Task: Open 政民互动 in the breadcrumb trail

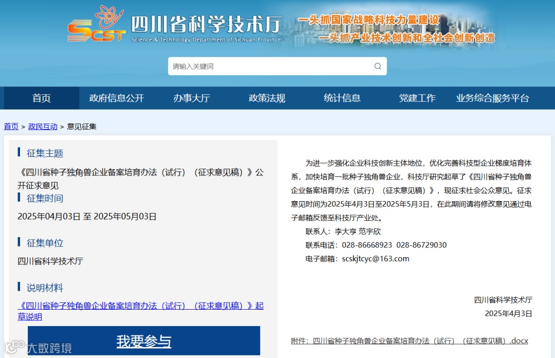Action: coord(43,126)
